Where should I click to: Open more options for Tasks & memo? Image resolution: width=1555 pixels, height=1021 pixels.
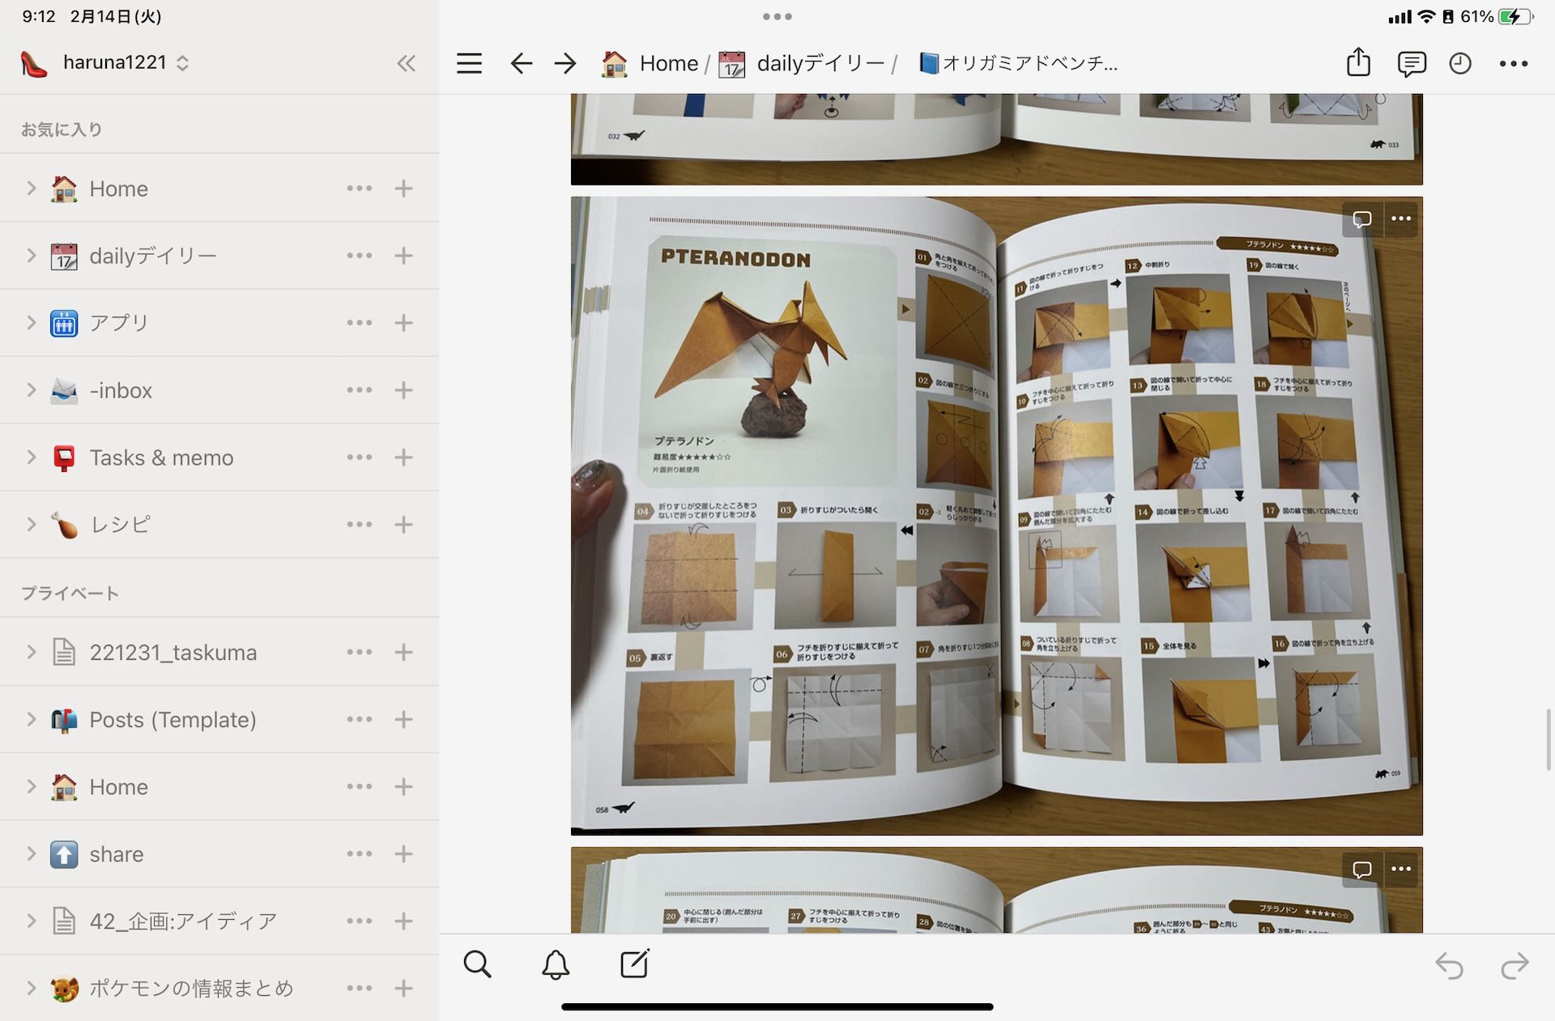point(360,457)
